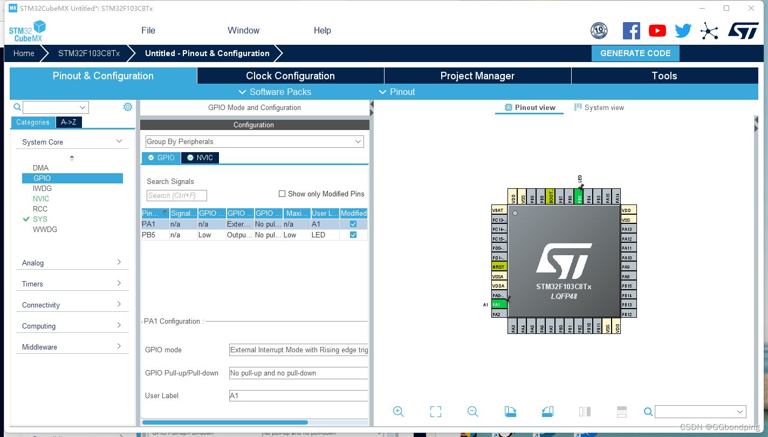The height and width of the screenshot is (437, 768).
Task: Click the configuration panel horizontal scrollbar
Action: [x=225, y=422]
